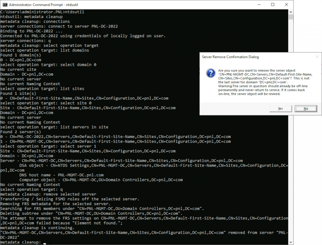Click the "select operation target: q" line

click(x=31, y=189)
